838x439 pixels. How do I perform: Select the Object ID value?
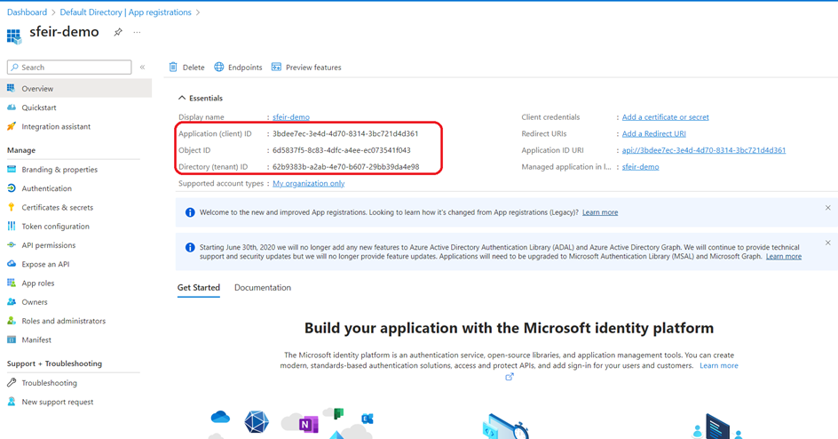[x=342, y=150]
